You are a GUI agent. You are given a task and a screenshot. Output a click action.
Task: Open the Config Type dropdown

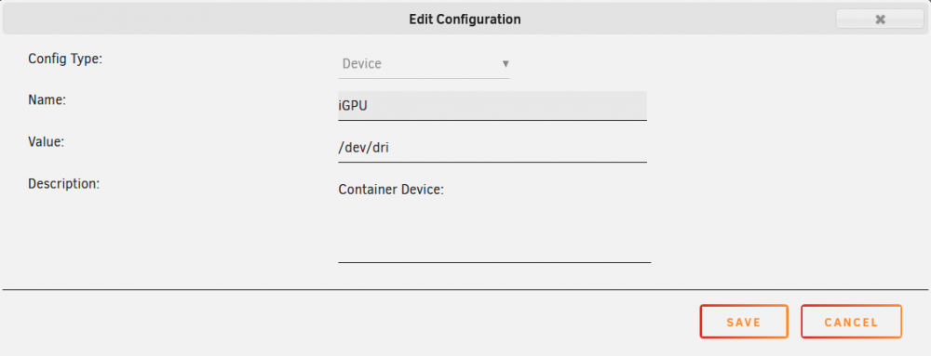pyautogui.click(x=424, y=64)
